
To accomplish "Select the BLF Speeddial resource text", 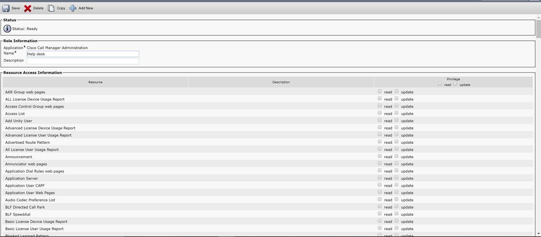I will [18, 215].
